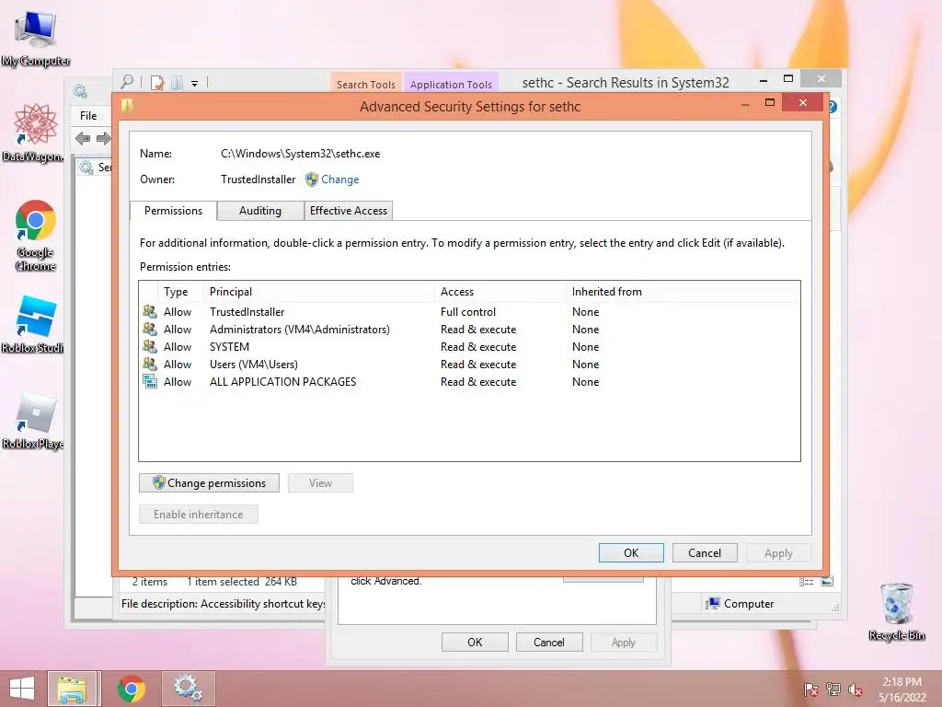942x707 pixels.
Task: Click the folder icon in the dialog title bar
Action: click(x=127, y=106)
